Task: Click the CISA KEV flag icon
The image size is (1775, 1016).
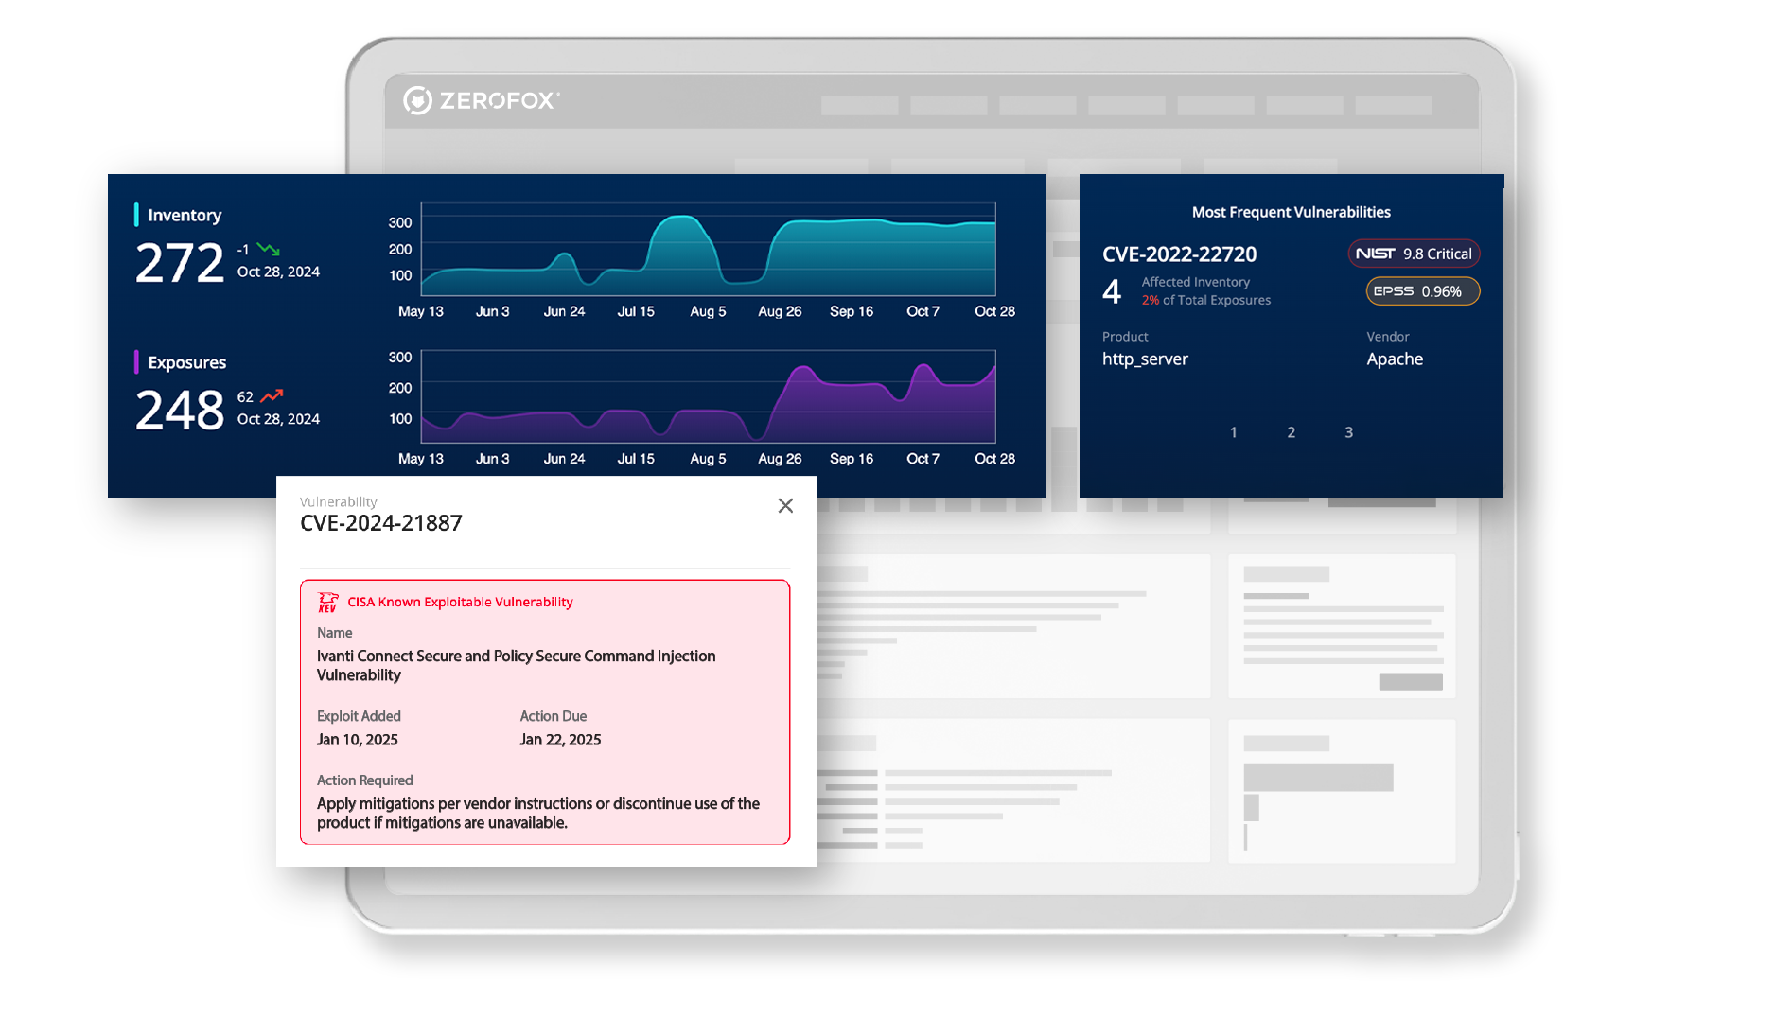Action: click(327, 603)
